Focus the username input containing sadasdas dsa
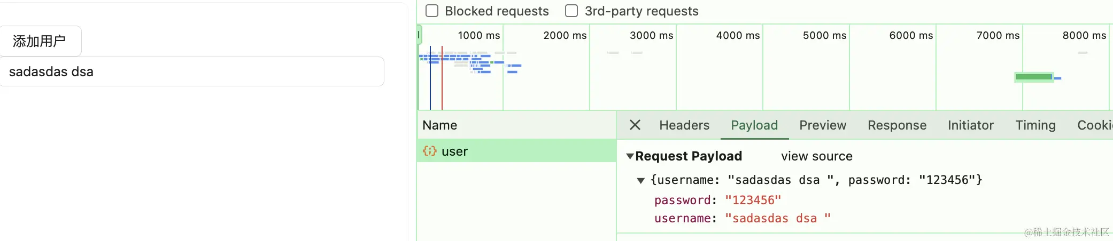 [191, 72]
